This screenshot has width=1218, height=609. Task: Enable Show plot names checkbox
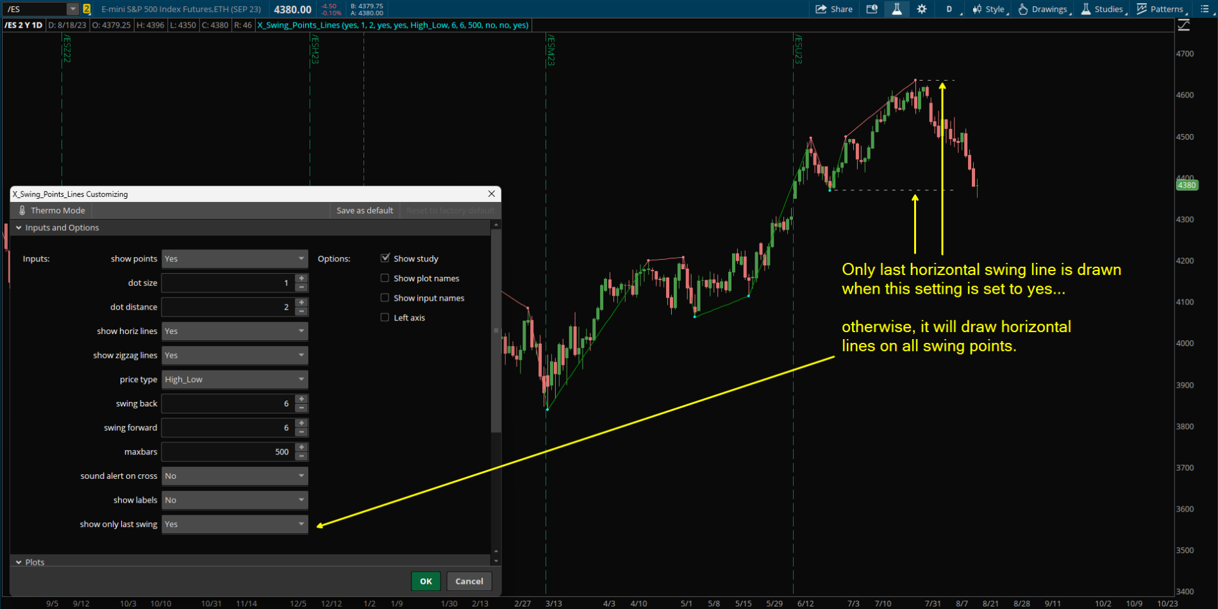coord(385,278)
